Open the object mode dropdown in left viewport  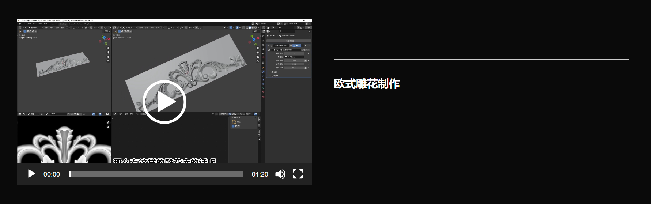[35, 27]
